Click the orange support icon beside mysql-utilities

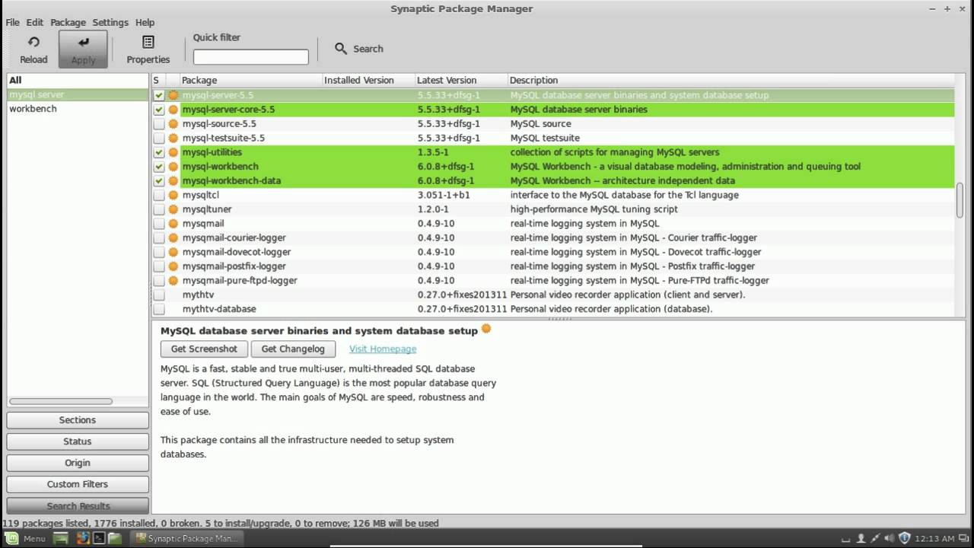coord(173,152)
